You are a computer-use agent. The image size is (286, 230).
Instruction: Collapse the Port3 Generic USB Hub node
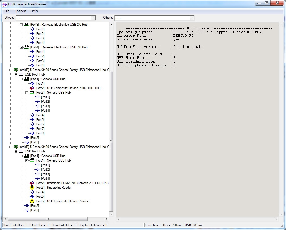pyautogui.click(x=27, y=93)
